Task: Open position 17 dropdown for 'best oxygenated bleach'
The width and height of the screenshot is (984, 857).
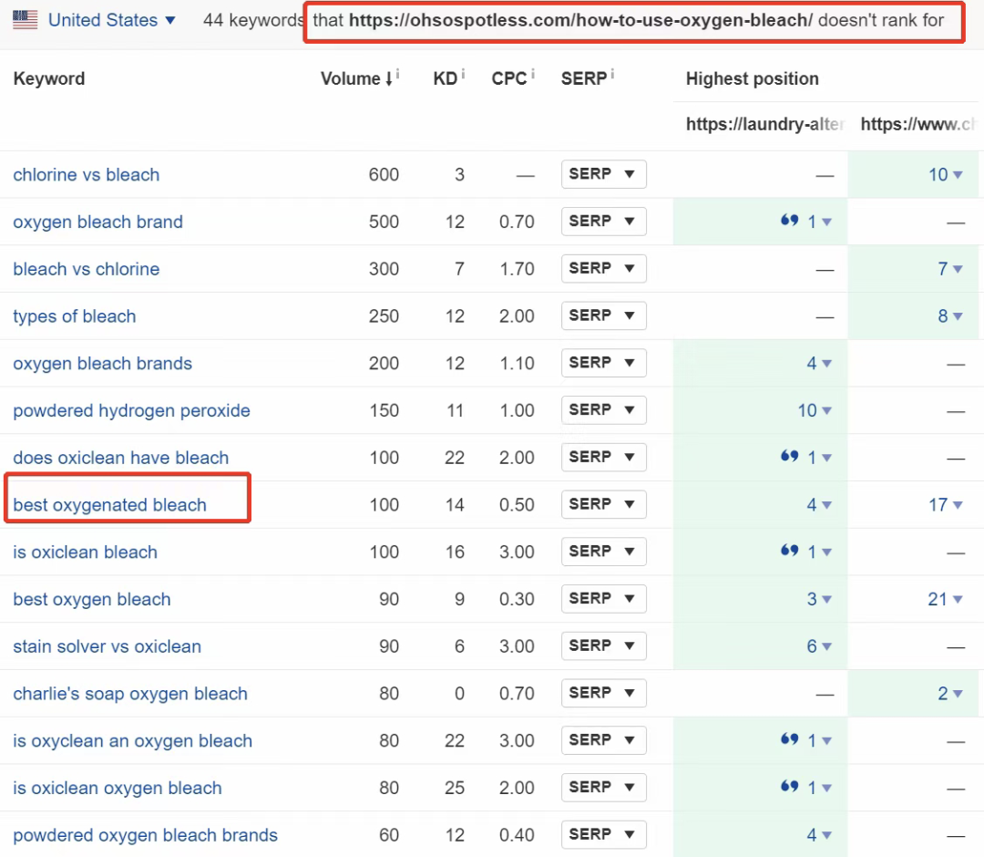Action: [945, 505]
